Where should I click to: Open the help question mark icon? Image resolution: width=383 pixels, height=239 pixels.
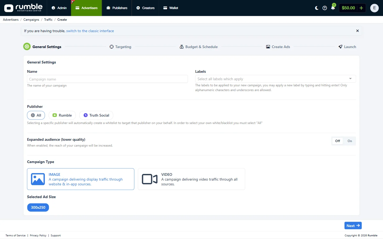point(324,8)
